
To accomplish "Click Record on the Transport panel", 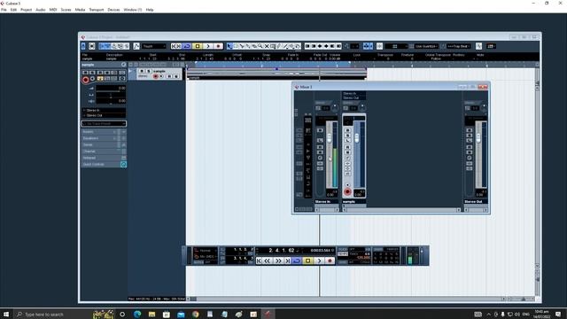I will click(x=330, y=261).
